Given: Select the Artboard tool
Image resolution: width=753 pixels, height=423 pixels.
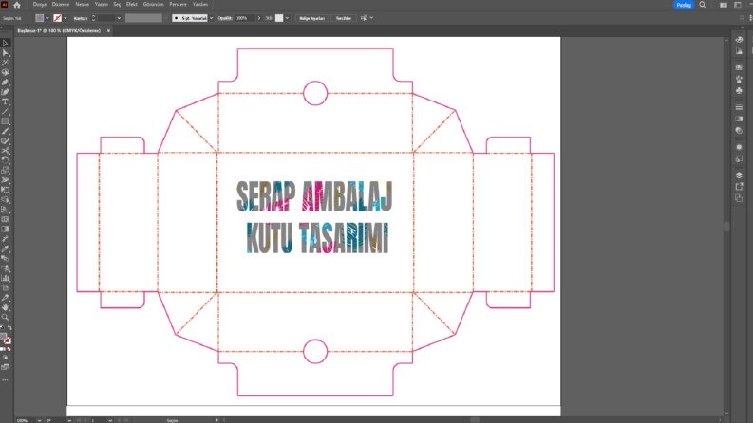Looking at the screenshot, I should pos(6,287).
